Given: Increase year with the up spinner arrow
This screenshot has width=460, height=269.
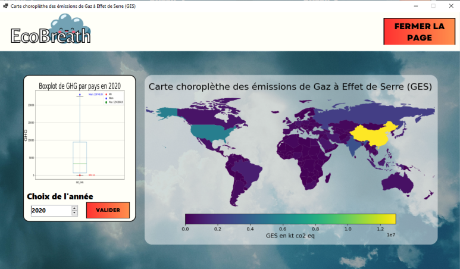Looking at the screenshot, I should coord(74,208).
